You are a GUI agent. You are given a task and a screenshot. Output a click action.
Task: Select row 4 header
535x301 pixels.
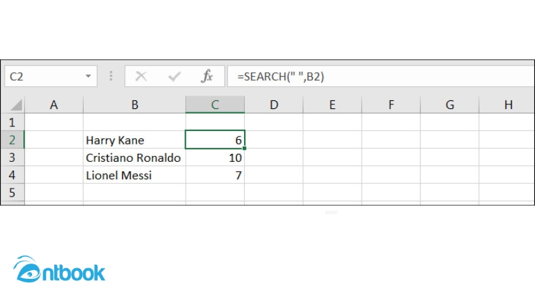tap(13, 175)
